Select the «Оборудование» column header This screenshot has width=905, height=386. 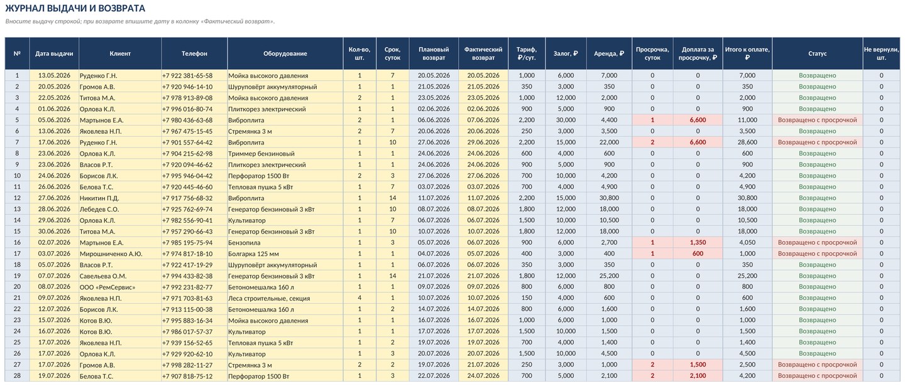[x=285, y=53]
